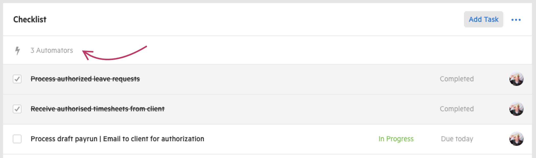Open Completed status on leave requests task

click(x=457, y=79)
